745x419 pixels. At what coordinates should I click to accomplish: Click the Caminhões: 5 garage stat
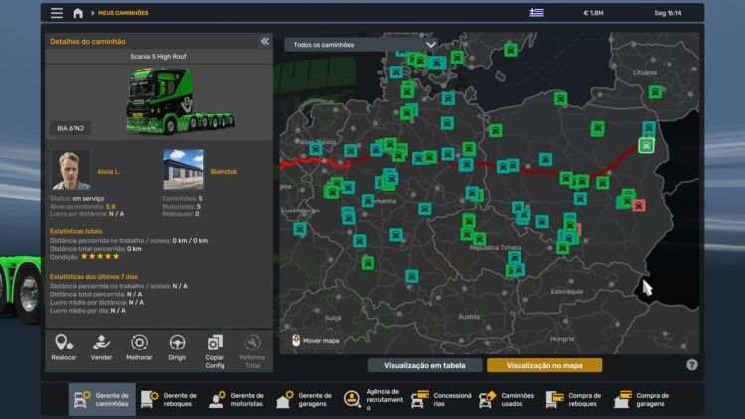point(182,199)
